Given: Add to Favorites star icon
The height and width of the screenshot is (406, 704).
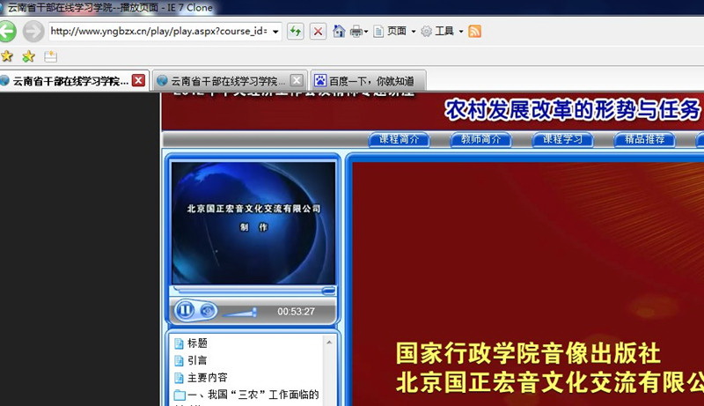Looking at the screenshot, I should tap(28, 56).
